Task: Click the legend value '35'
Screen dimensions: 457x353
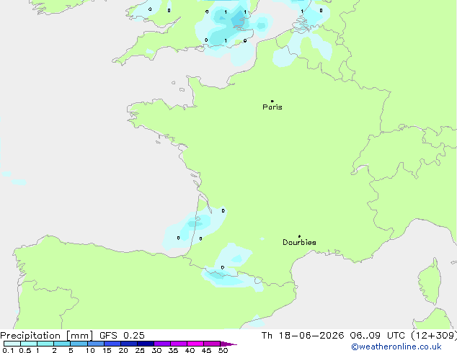Action: pyautogui.click(x=173, y=350)
